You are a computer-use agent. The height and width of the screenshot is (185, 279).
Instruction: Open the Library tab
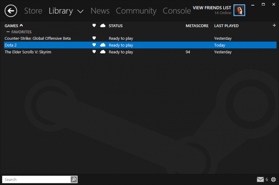pos(61,11)
